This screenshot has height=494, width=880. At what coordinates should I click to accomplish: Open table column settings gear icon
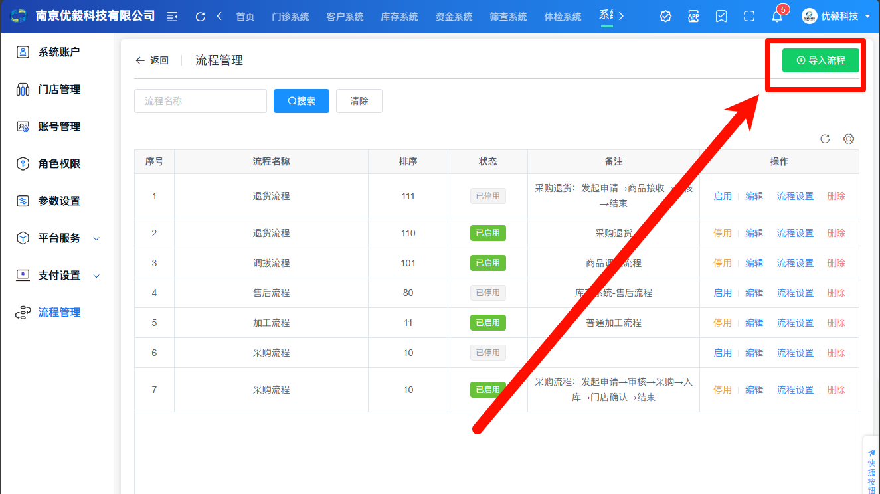[848, 139]
